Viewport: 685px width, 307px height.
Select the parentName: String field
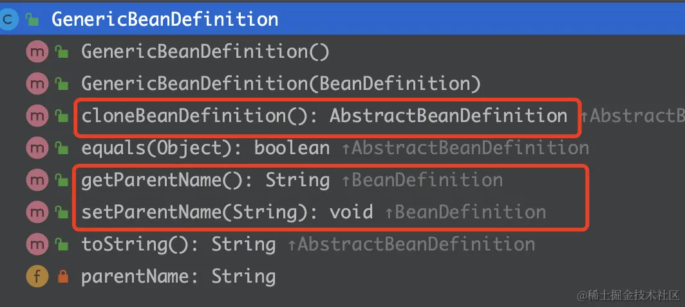click(178, 276)
